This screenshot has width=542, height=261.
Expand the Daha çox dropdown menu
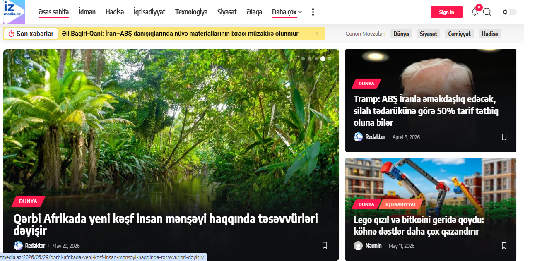[x=287, y=12]
